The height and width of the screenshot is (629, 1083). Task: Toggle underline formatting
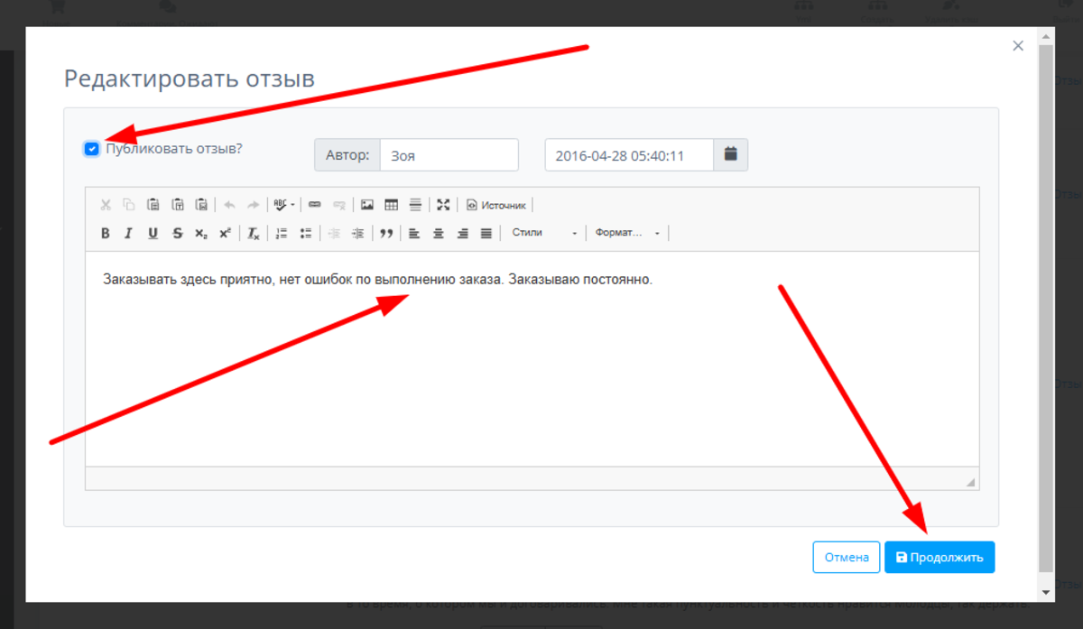point(153,233)
